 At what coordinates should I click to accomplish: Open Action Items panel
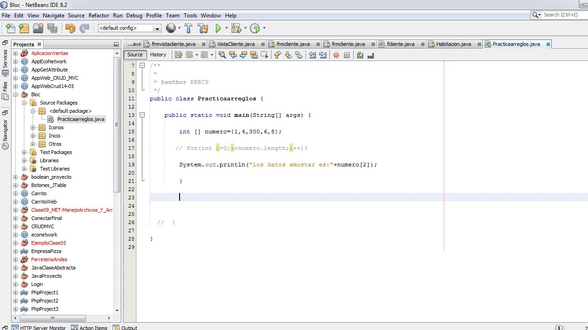coord(90,327)
